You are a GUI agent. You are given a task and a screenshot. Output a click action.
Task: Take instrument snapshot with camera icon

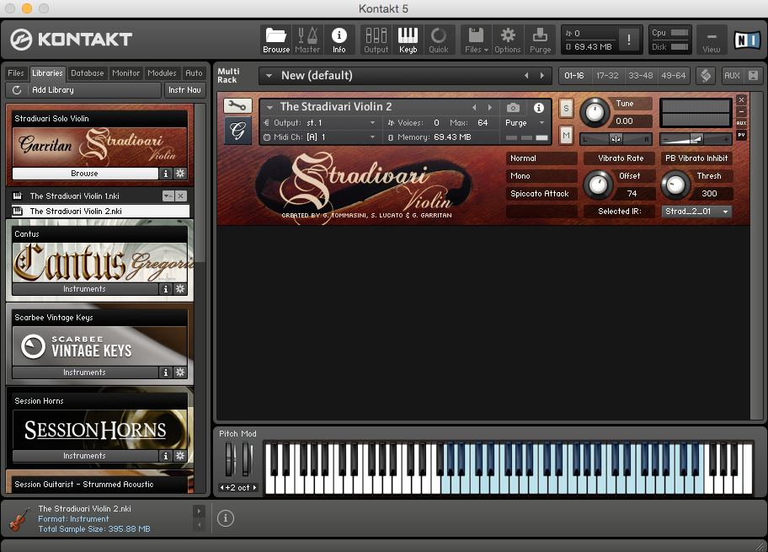513,107
